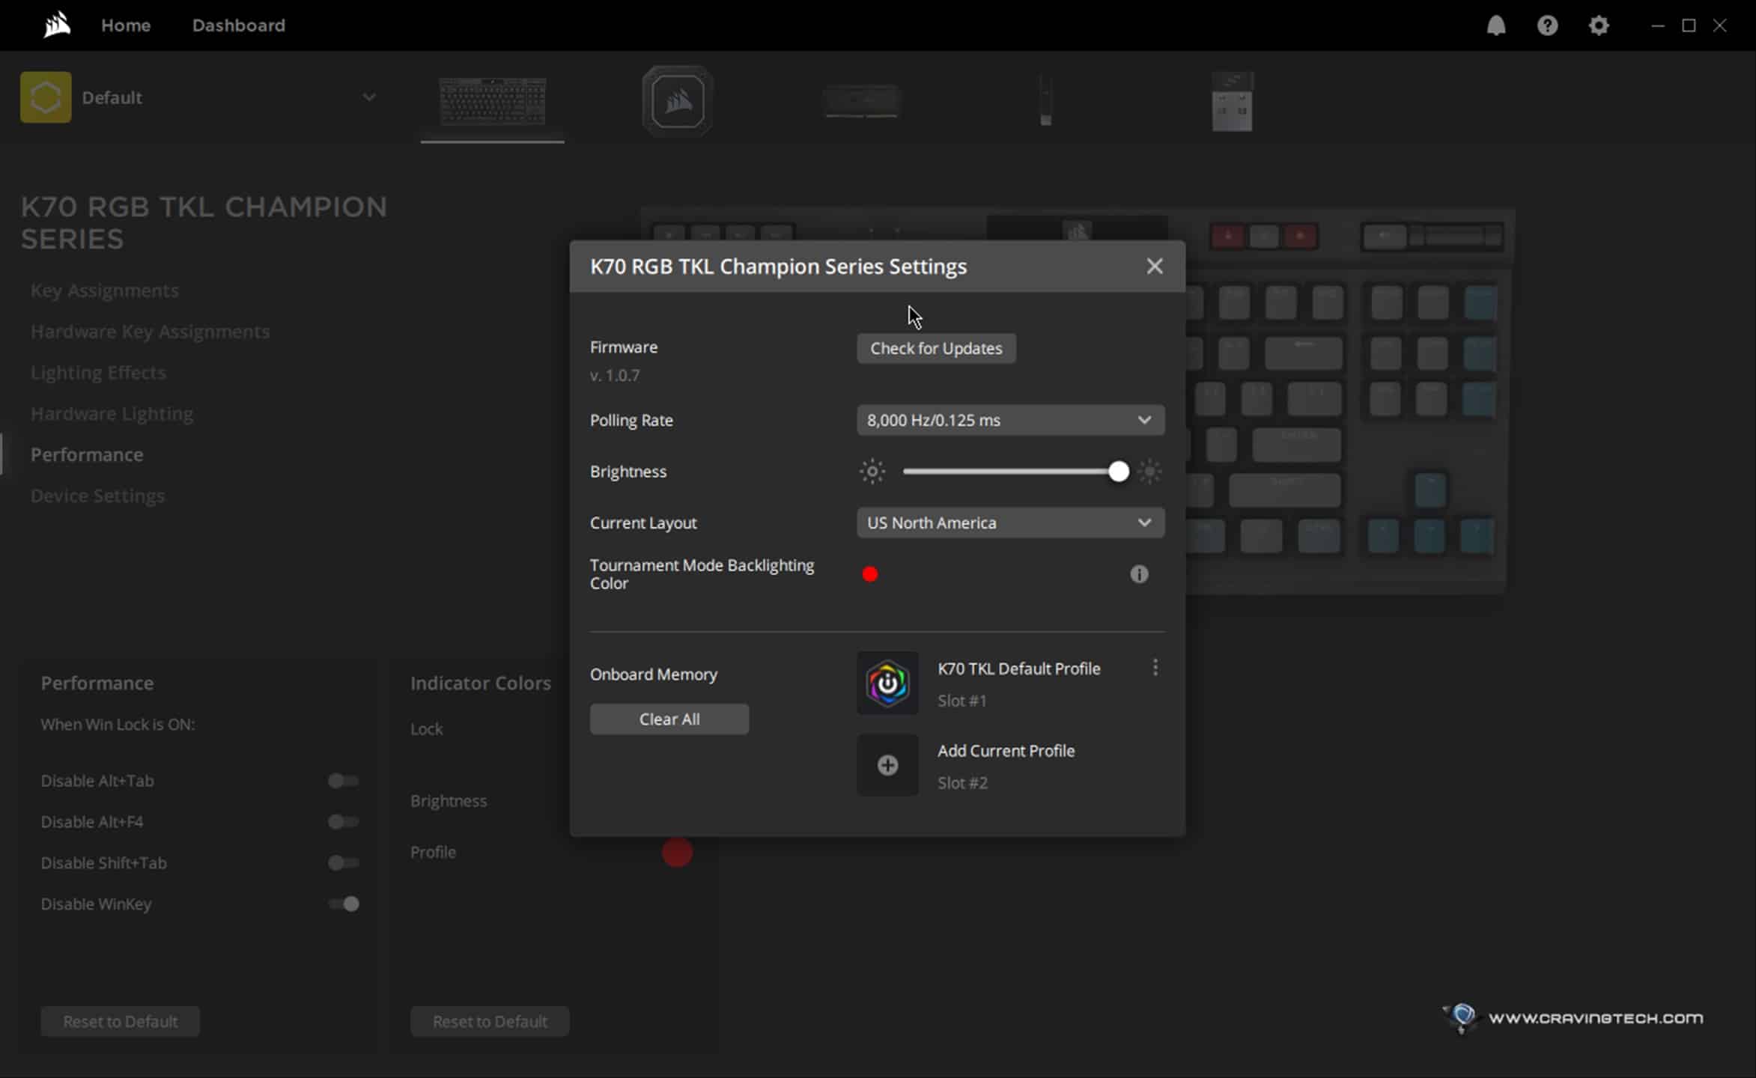The image size is (1756, 1078).
Task: Click the Brightness slider handle
Action: [x=1118, y=472]
